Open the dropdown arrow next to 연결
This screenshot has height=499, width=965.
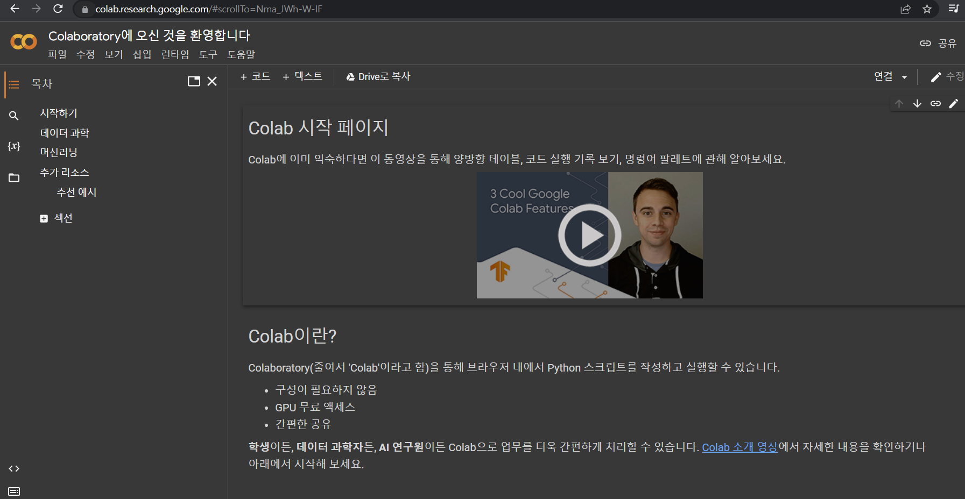[904, 77]
